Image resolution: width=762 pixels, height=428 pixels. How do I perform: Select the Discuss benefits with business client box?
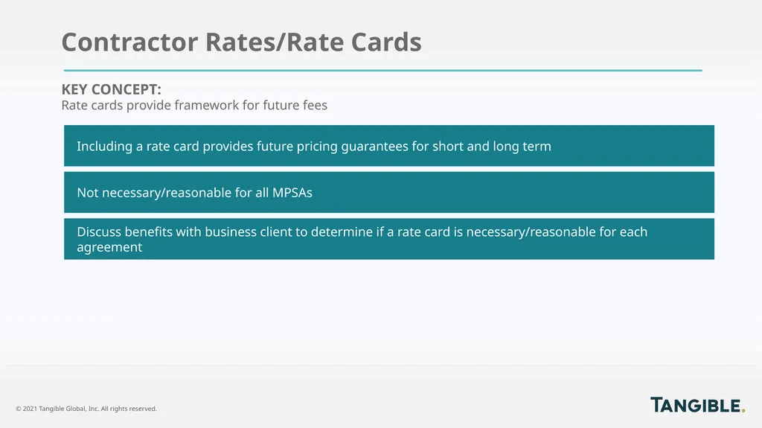click(x=388, y=239)
